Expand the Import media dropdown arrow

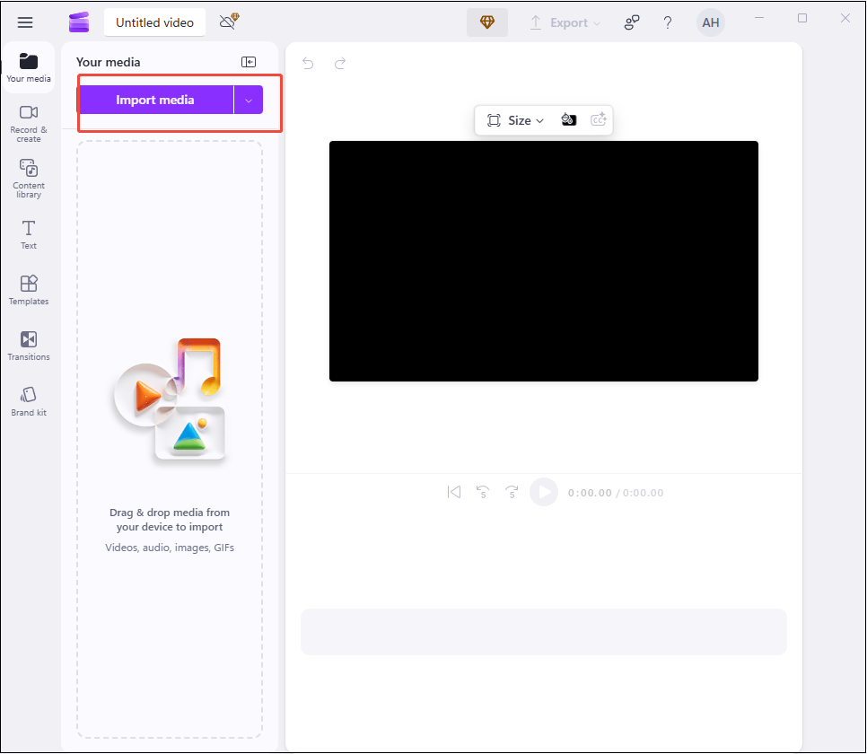click(x=249, y=100)
